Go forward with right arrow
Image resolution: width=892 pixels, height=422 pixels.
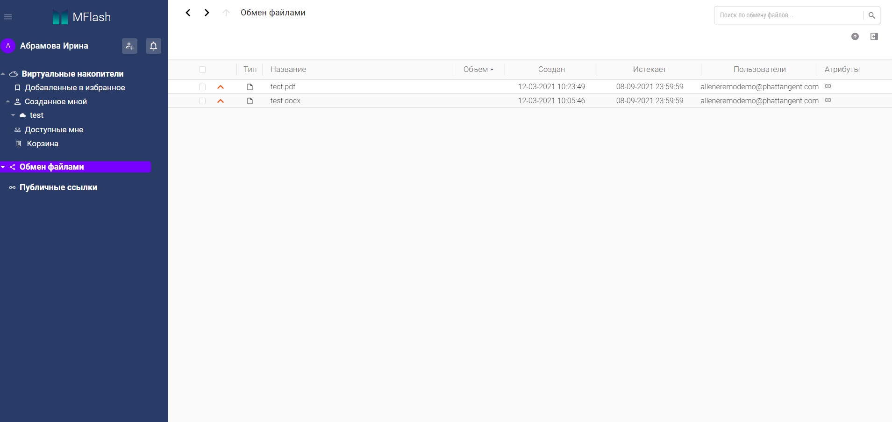pos(207,13)
